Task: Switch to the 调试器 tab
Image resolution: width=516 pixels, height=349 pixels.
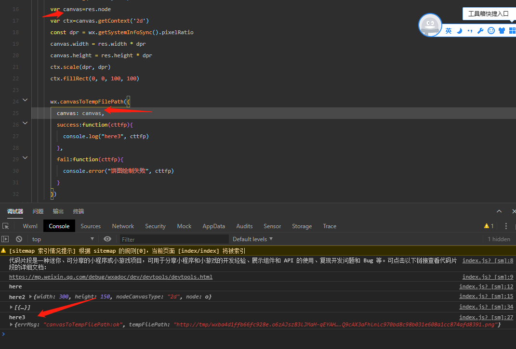Action: (15, 211)
